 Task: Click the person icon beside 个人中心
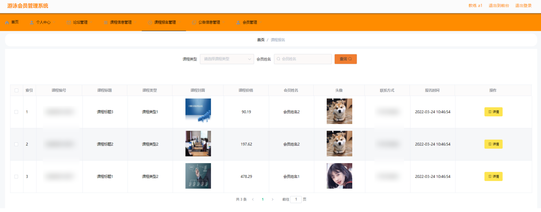(x=32, y=22)
